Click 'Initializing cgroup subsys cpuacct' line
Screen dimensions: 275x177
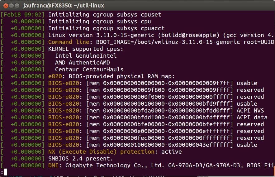click(107, 28)
